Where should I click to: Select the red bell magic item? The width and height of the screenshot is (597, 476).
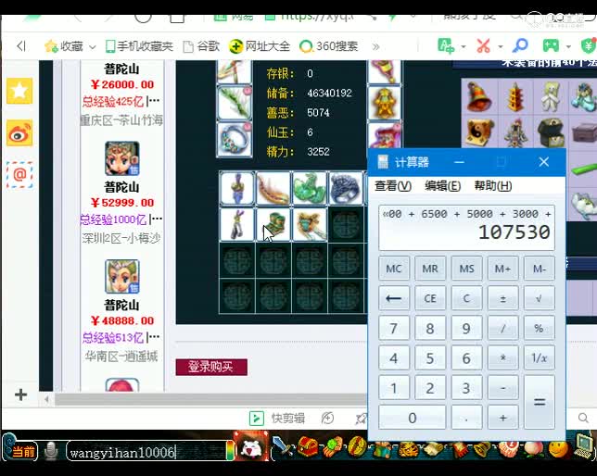pyautogui.click(x=478, y=96)
